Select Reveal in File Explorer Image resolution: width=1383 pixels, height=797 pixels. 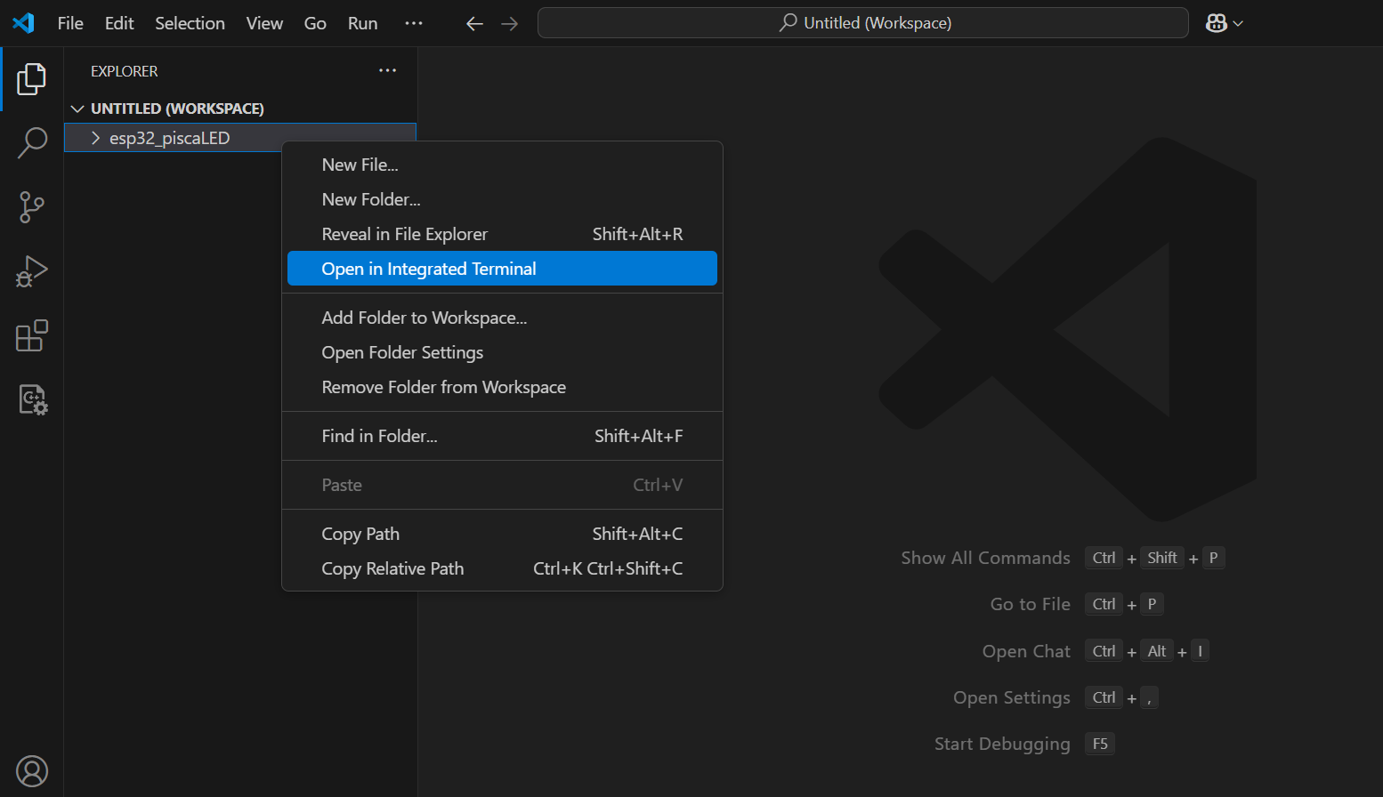[x=502, y=234]
